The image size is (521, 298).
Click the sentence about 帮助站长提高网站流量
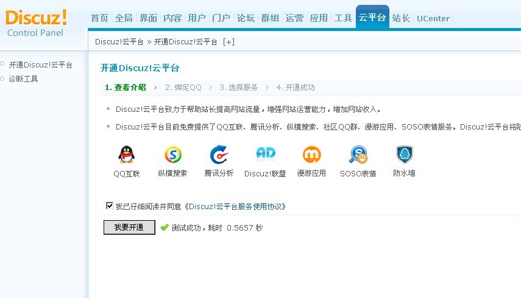[x=248, y=109]
